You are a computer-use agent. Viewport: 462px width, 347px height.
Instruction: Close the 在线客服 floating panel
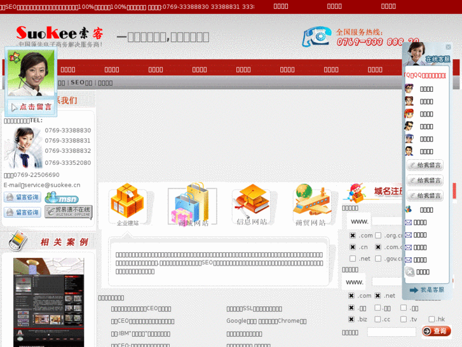448,47
